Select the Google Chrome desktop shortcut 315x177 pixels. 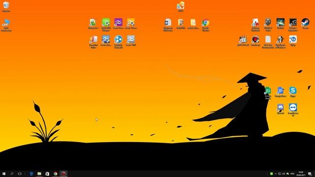click(x=206, y=25)
